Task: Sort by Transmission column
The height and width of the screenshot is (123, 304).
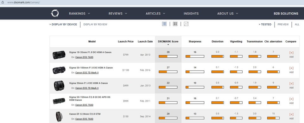Action: (255, 42)
